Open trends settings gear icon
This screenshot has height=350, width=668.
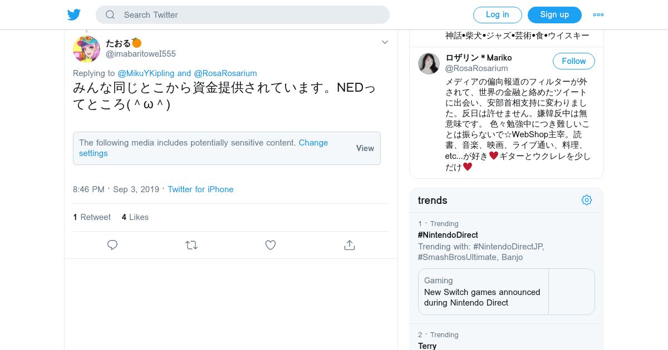(587, 200)
